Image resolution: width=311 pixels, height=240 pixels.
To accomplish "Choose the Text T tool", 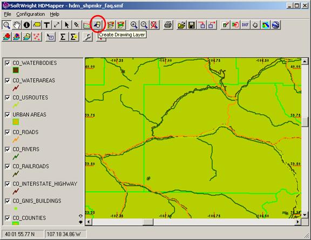I will coord(46,25).
